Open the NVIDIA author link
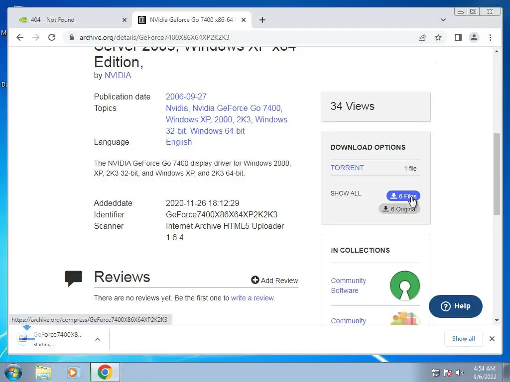Image resolution: width=510 pixels, height=382 pixels. point(118,76)
